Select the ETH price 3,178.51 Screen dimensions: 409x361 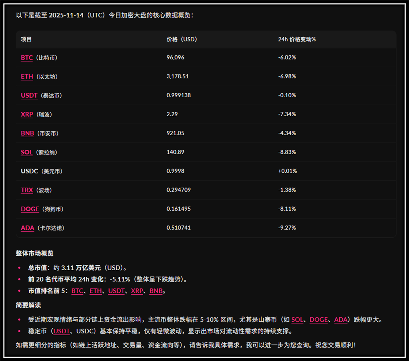pos(177,76)
